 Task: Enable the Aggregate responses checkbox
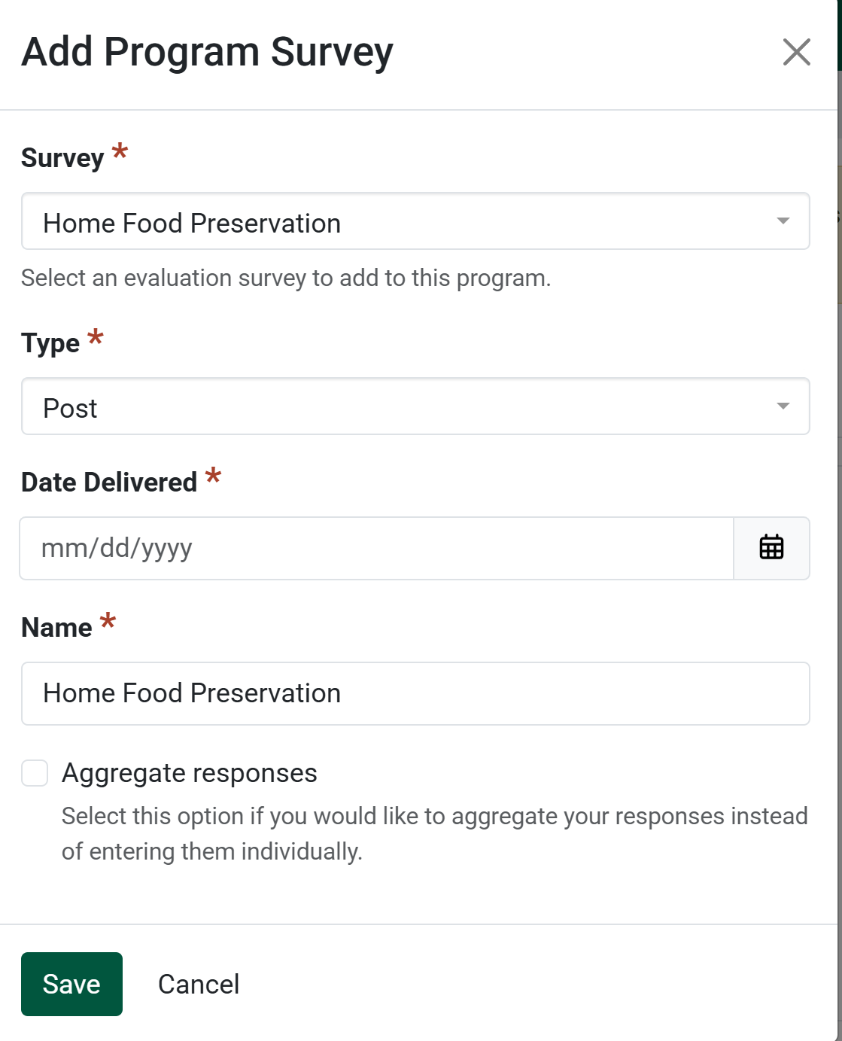pyautogui.click(x=35, y=773)
